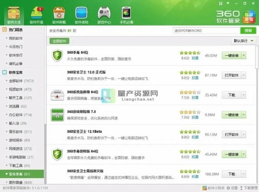The image size is (259, 192).
Task: Open 设置 settings gear in status bar
Action: [x=232, y=188]
